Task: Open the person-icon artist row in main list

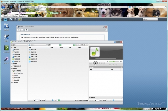Action: click(33, 57)
